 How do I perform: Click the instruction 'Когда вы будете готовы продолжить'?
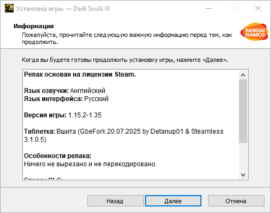point(125,60)
